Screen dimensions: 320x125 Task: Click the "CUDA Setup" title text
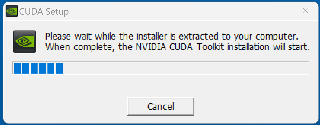pyautogui.click(x=44, y=12)
